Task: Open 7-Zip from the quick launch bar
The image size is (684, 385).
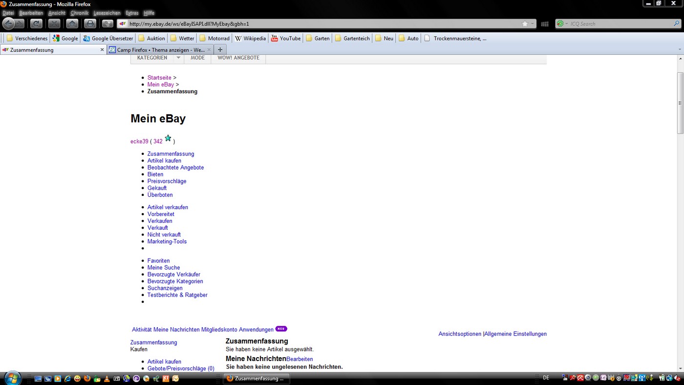Action: pyautogui.click(x=117, y=378)
